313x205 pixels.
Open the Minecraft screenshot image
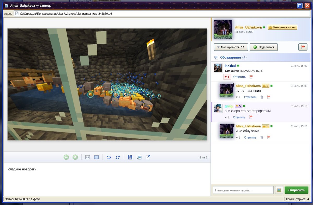(x=107, y=84)
